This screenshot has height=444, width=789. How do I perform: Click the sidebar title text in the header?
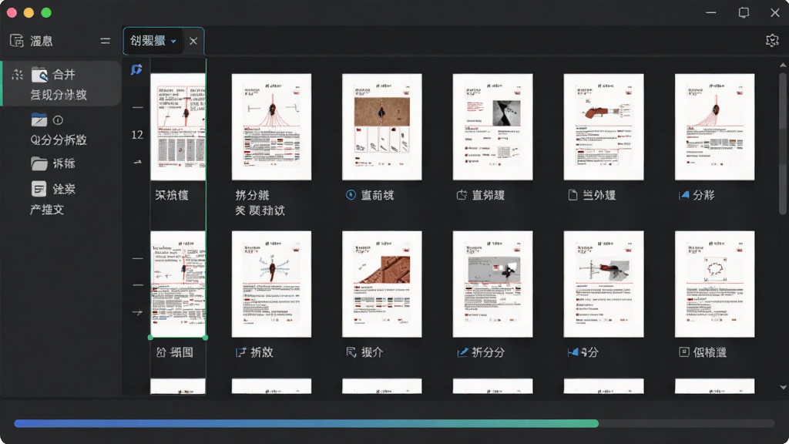pyautogui.click(x=42, y=41)
